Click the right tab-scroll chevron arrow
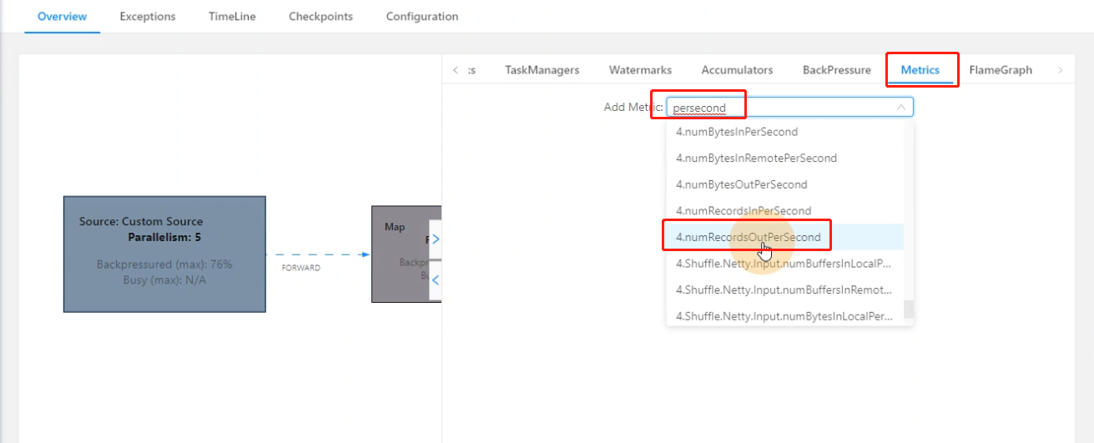 coord(1061,70)
